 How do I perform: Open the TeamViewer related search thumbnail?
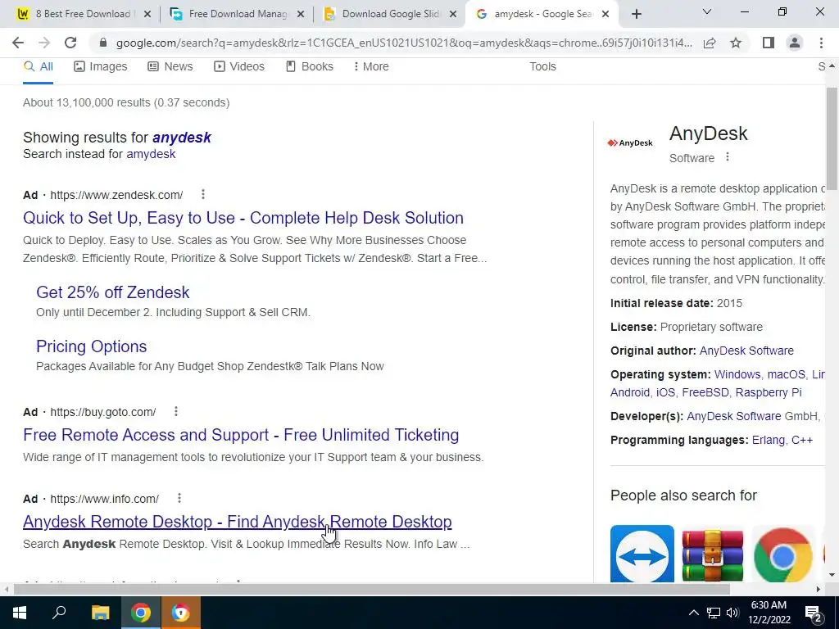pyautogui.click(x=642, y=554)
